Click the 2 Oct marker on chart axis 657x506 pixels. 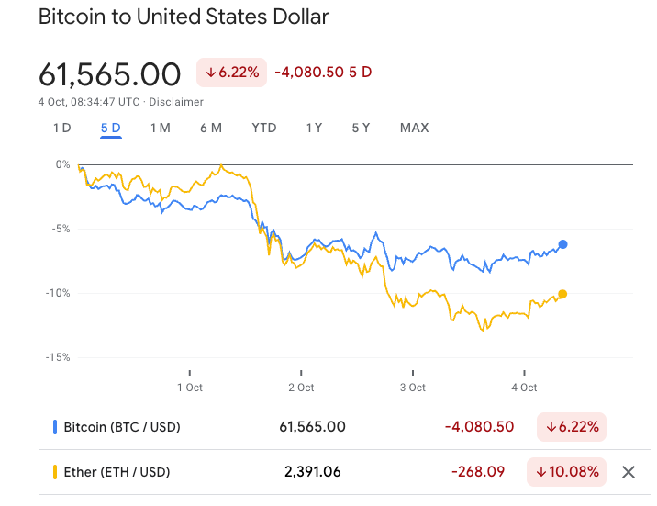(301, 388)
